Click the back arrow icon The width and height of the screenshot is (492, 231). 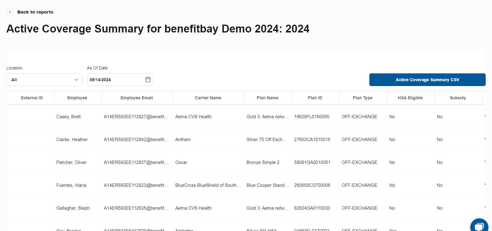point(10,12)
